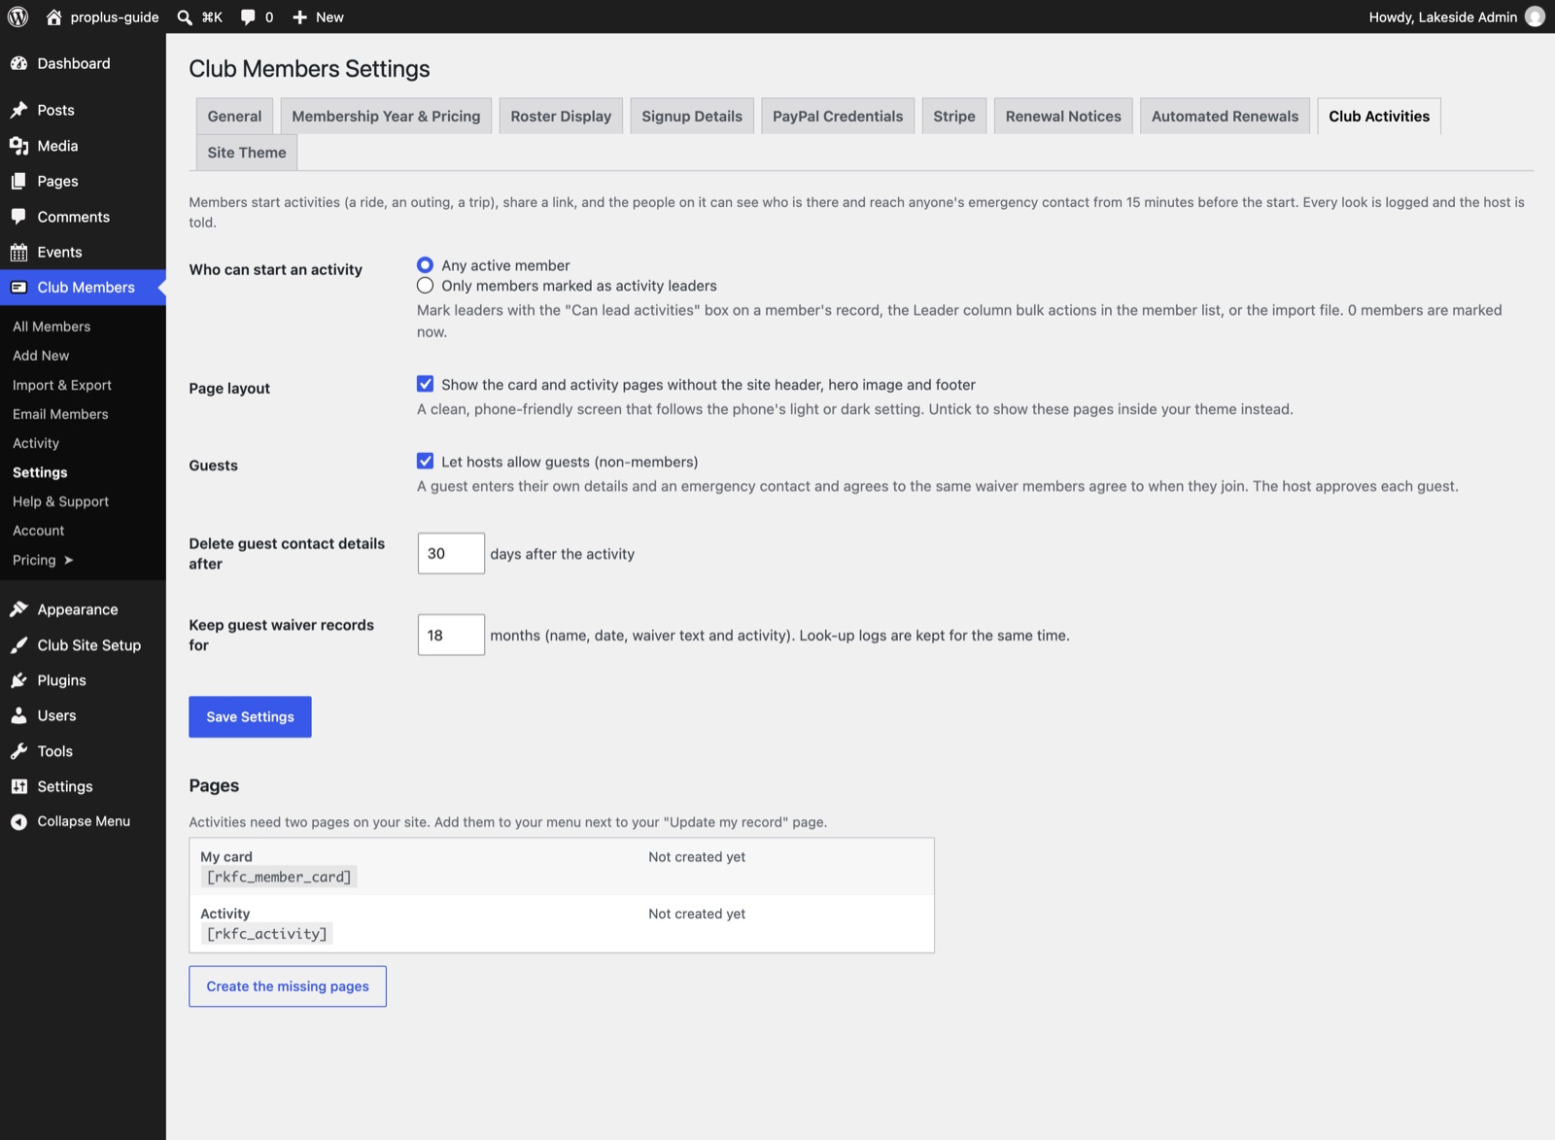Select the Any active member radio
Screen dimensions: 1555x1140
(x=425, y=264)
